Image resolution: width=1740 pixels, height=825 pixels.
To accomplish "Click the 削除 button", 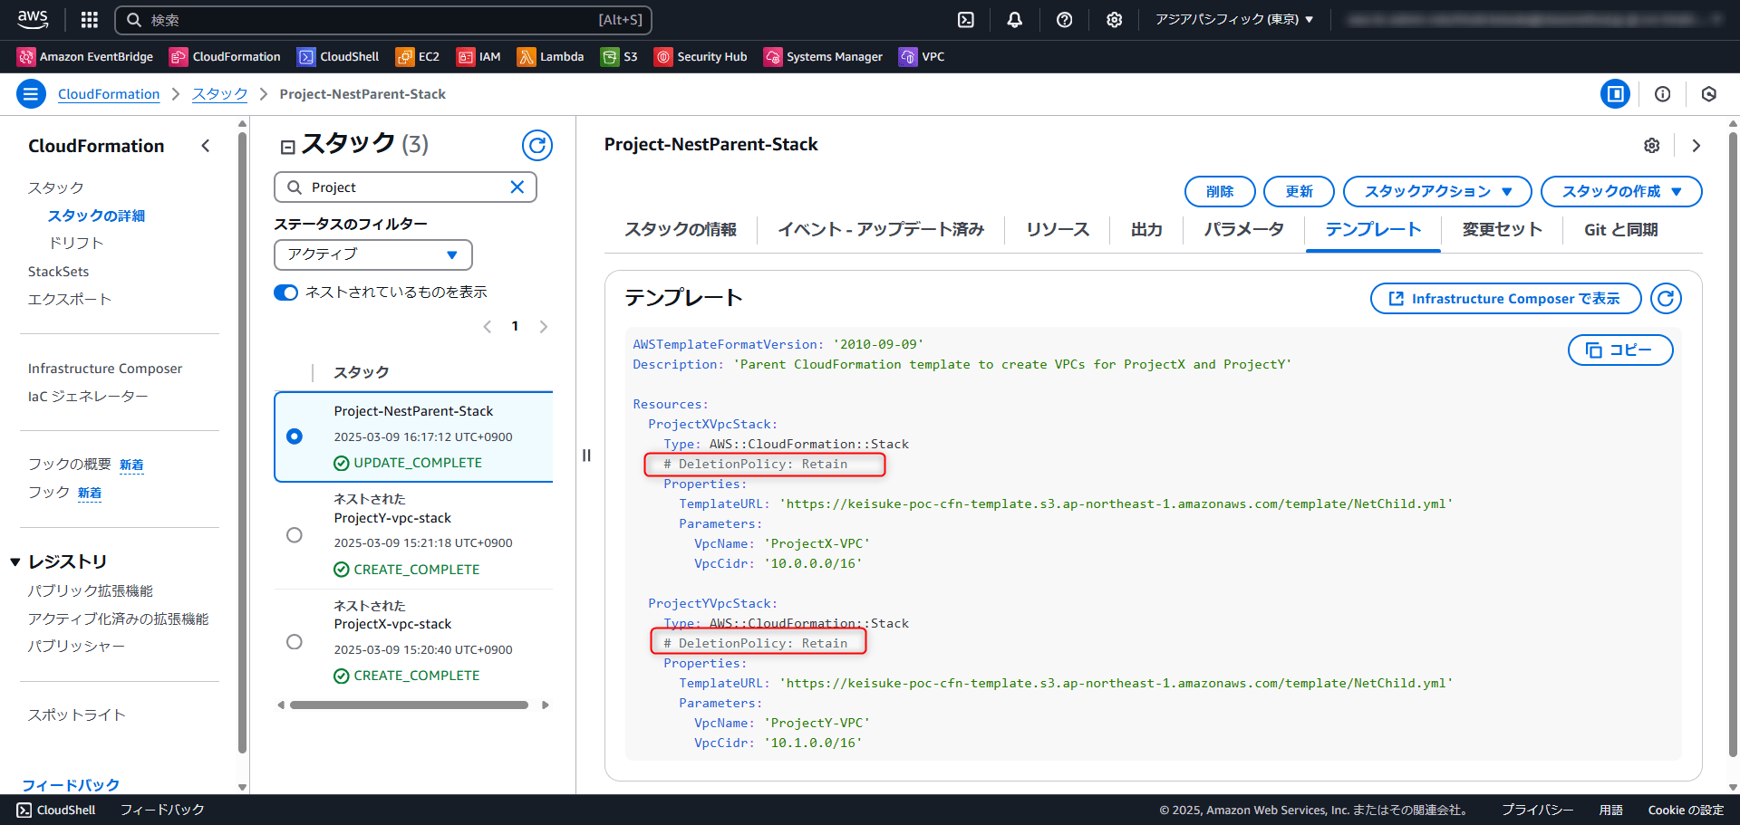I will [1220, 191].
